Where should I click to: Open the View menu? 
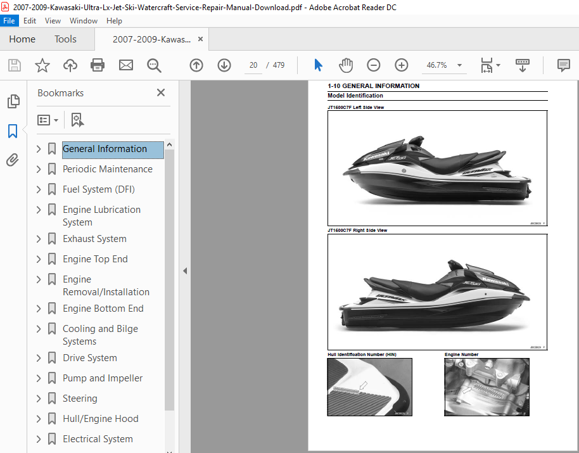pyautogui.click(x=53, y=21)
